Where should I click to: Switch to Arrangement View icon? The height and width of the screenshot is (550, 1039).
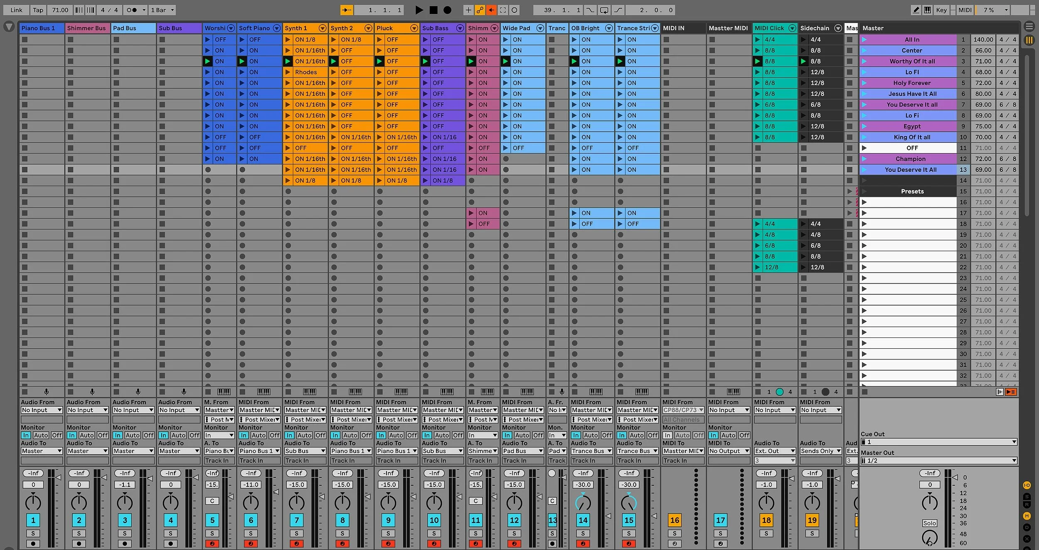tap(1029, 27)
